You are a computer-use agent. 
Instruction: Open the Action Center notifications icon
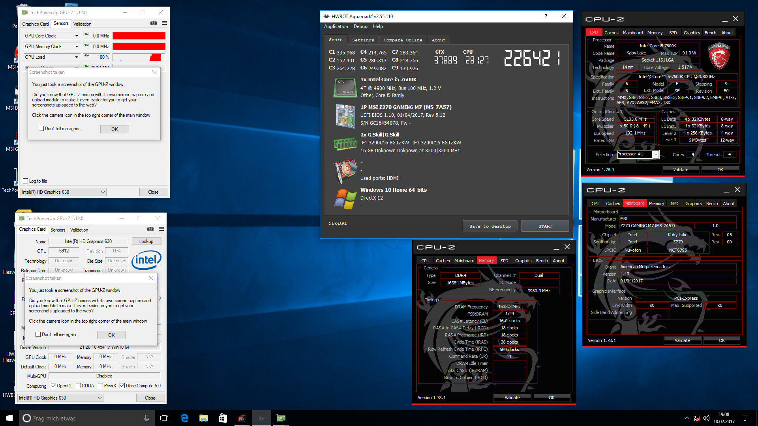(745, 418)
